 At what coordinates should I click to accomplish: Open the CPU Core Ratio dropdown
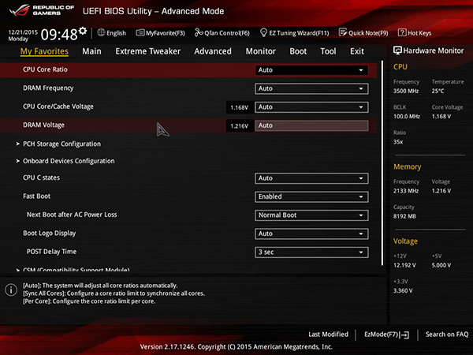tap(311, 70)
